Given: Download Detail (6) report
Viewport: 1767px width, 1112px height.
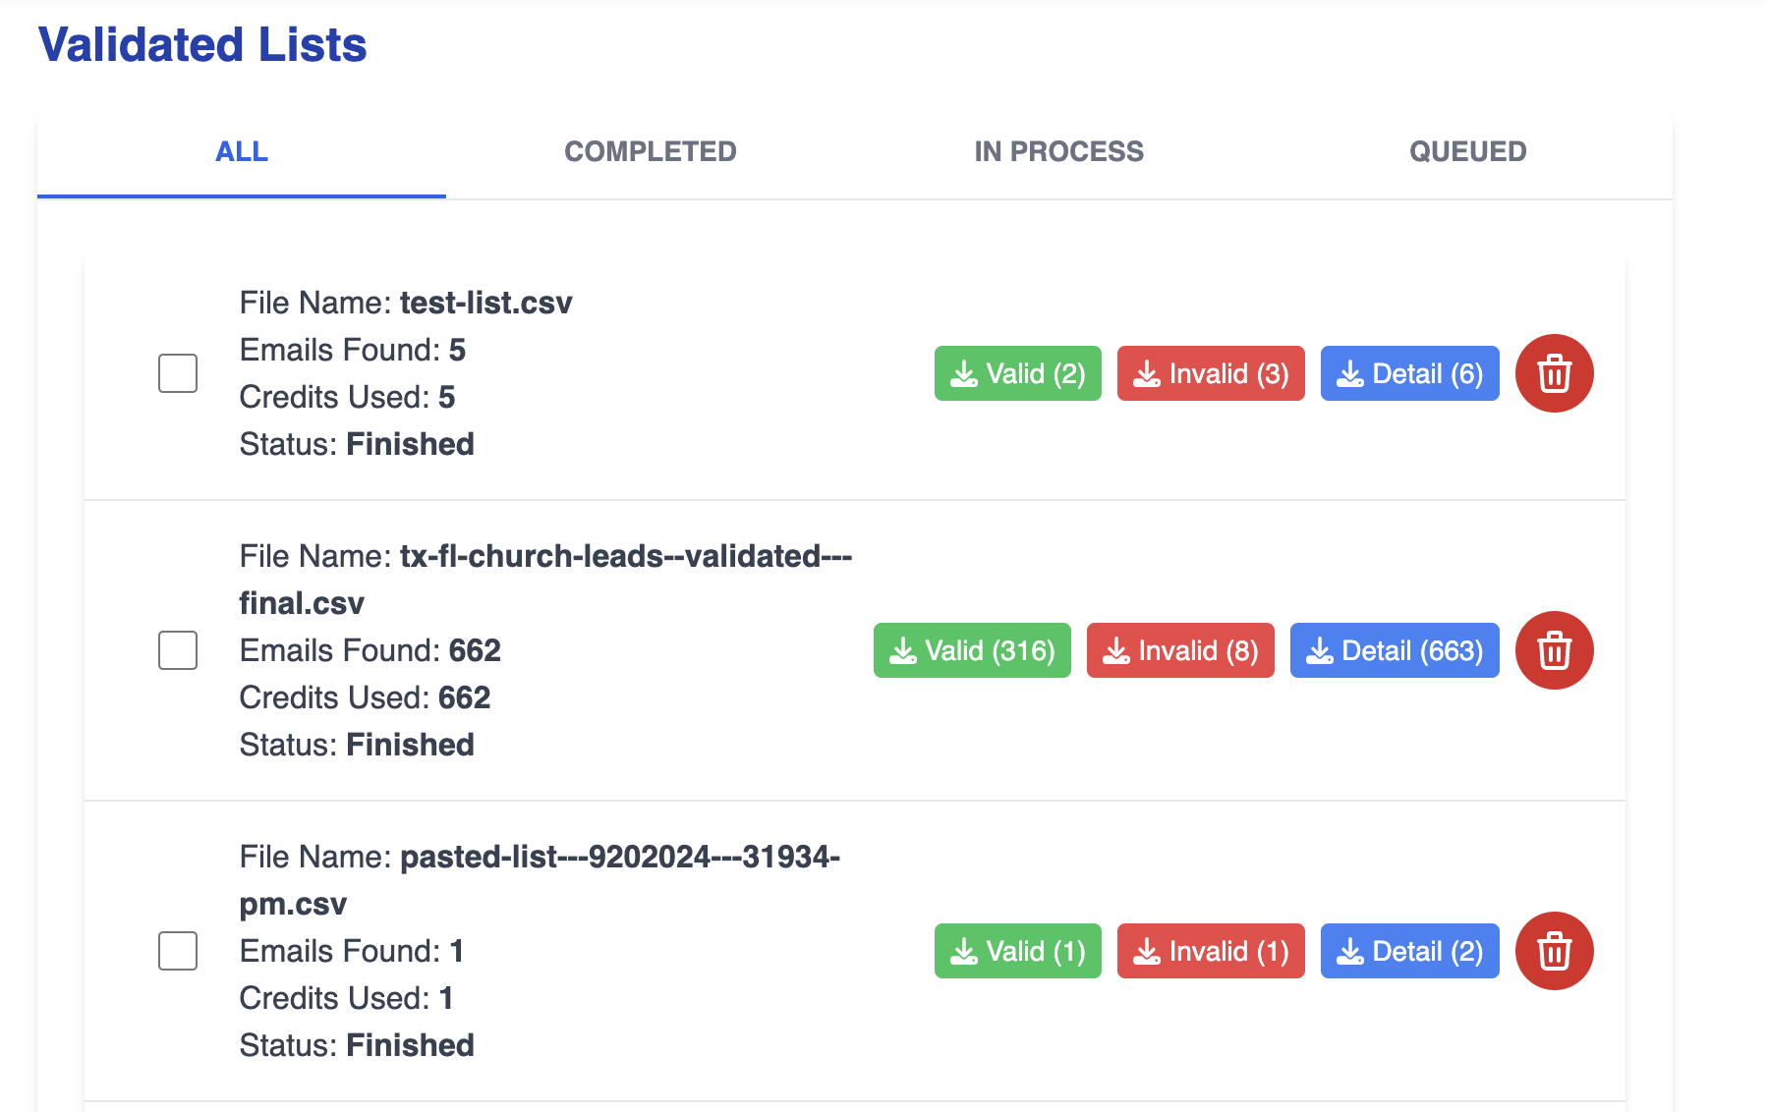Looking at the screenshot, I should [x=1409, y=373].
